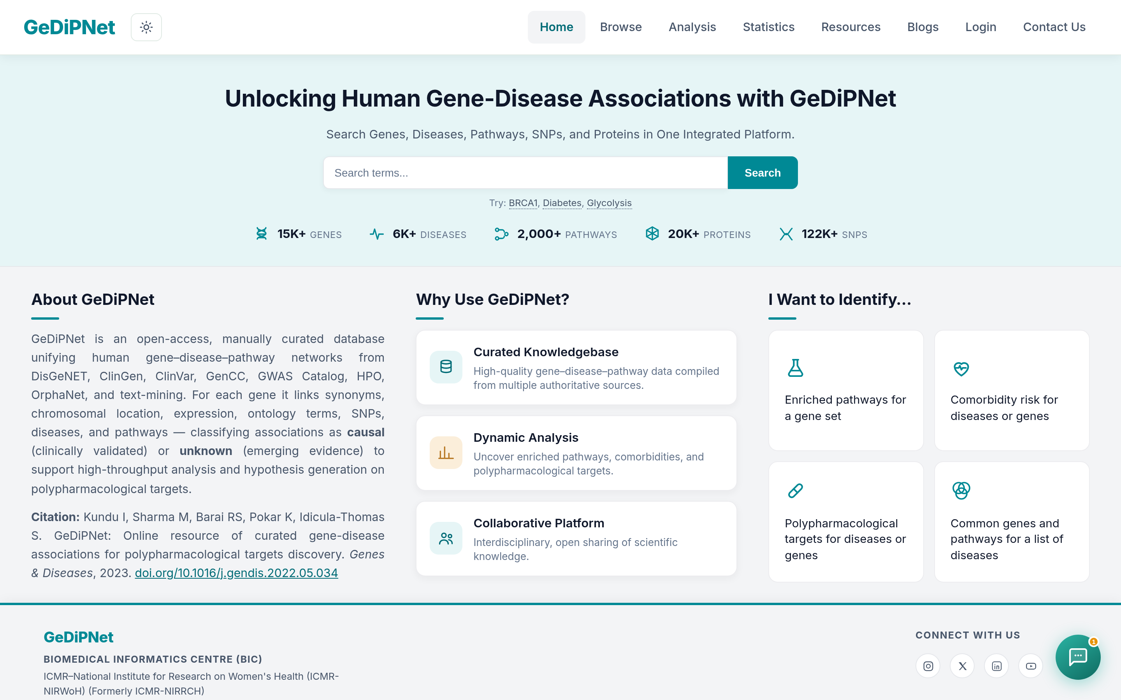Click the cube icon beside 20K+ Proteins
1121x700 pixels.
point(652,233)
